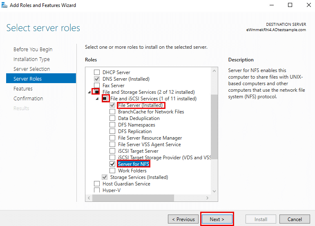
Task: Tick the Data Deduplication checkbox
Action: coord(112,118)
